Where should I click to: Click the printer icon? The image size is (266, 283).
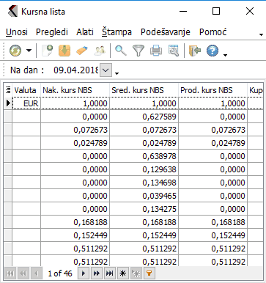[x=156, y=51]
